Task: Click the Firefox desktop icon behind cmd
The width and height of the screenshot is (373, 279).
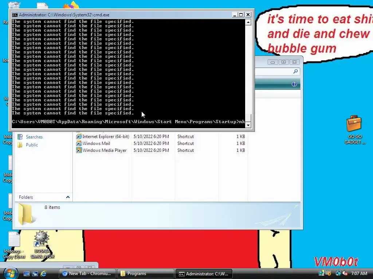Action: tap(72, 5)
